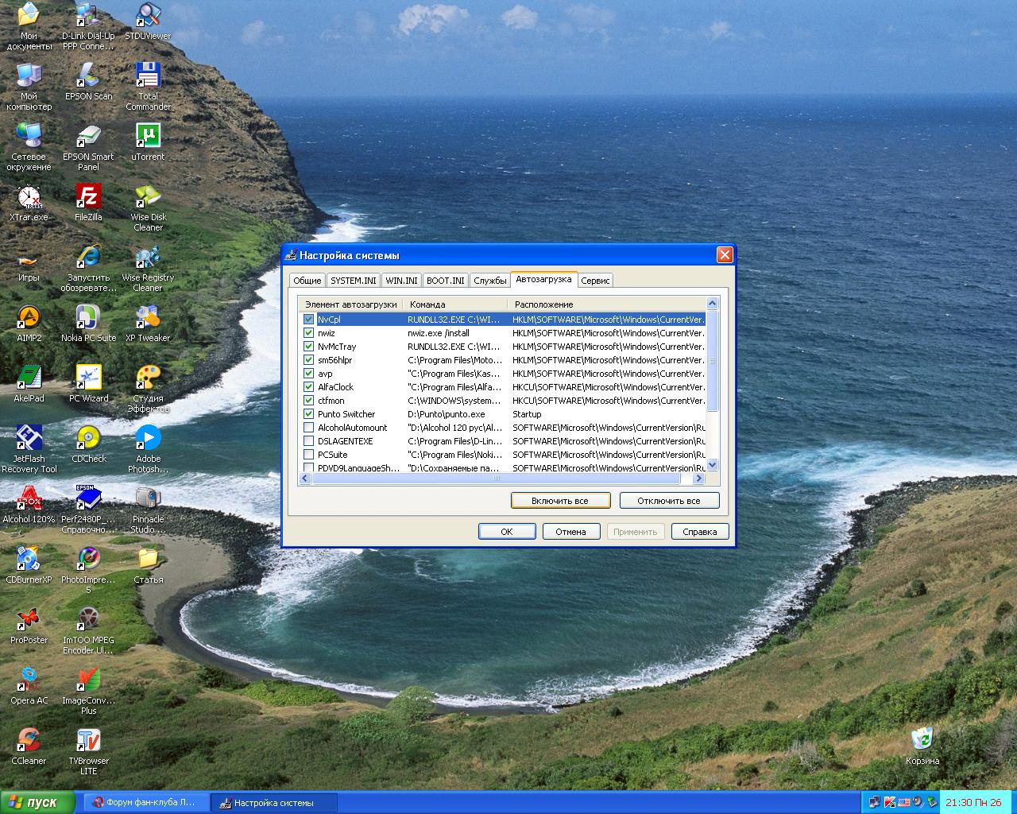Click the AIMP2 desktop shortcut
1017x814 pixels.
[x=29, y=318]
